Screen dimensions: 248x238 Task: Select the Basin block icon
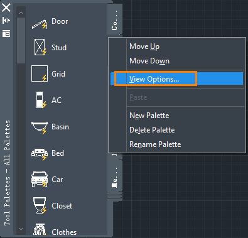(40, 127)
